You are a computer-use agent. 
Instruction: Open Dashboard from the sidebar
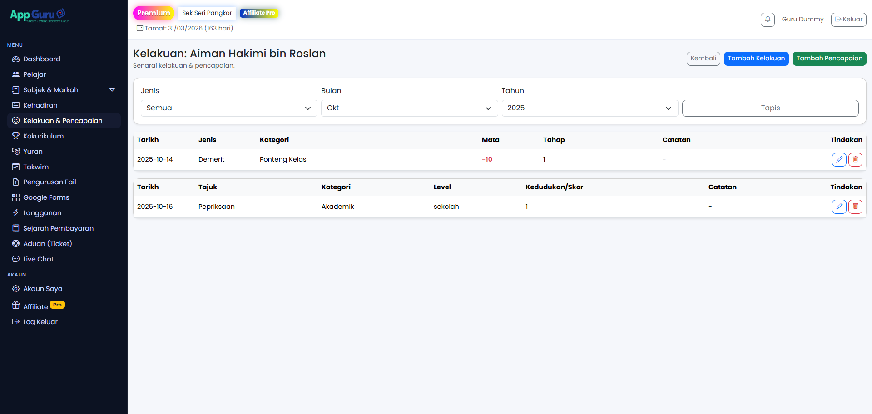click(x=41, y=59)
